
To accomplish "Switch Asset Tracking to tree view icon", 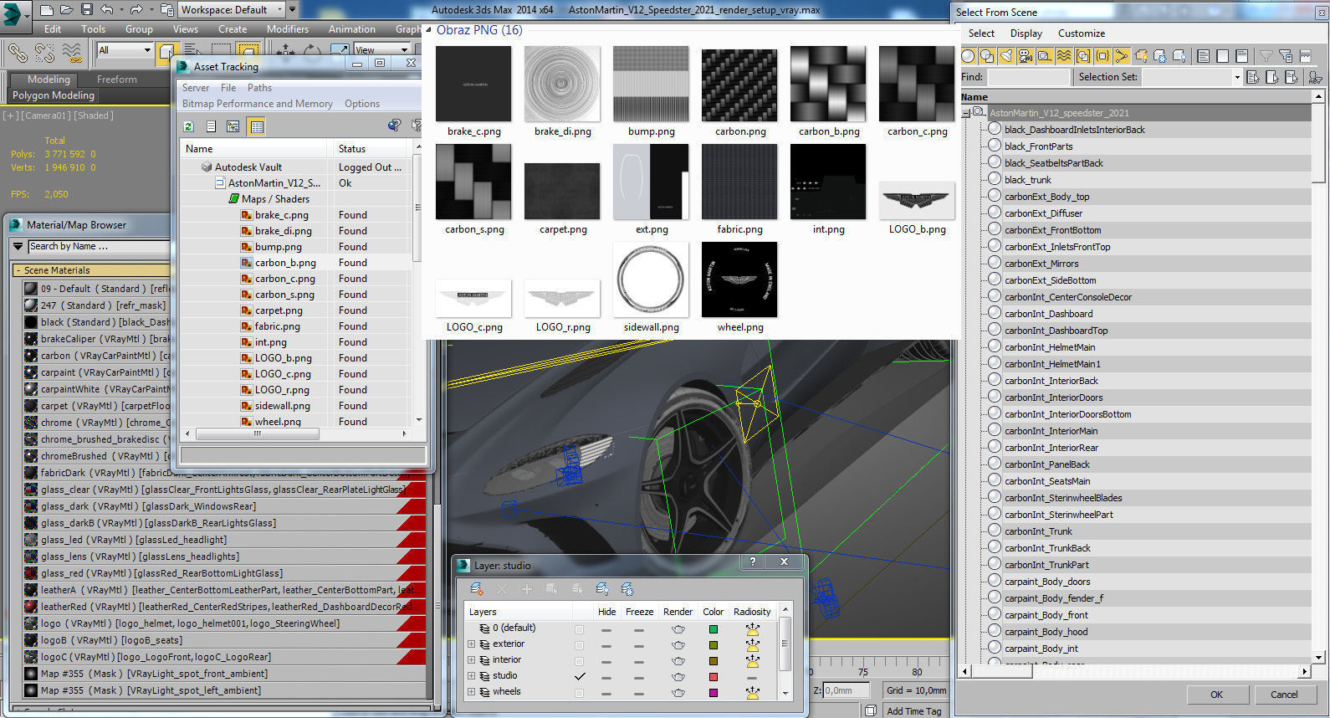I will [x=233, y=126].
